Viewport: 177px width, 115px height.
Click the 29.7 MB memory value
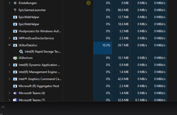123,45
